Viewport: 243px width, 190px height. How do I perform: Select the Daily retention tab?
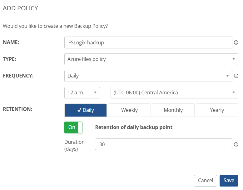tap(86, 110)
